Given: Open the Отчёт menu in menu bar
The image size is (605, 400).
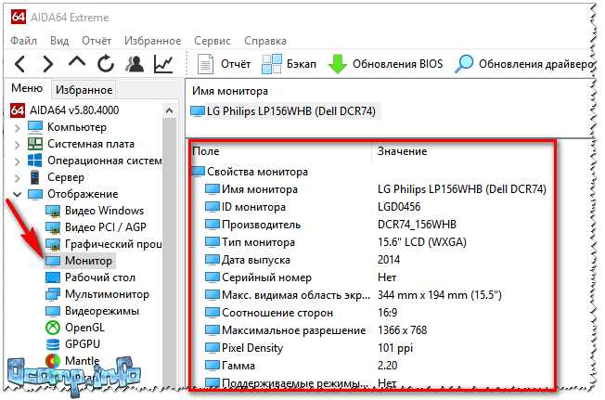Looking at the screenshot, I should tap(97, 41).
